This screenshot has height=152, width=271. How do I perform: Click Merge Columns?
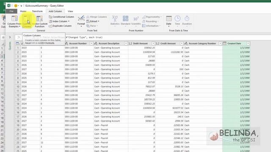pos(97,17)
